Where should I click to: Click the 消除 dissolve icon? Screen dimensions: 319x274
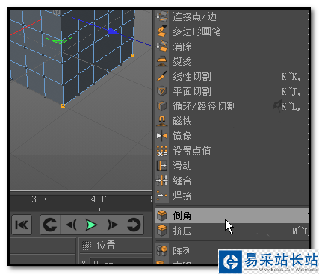point(162,46)
